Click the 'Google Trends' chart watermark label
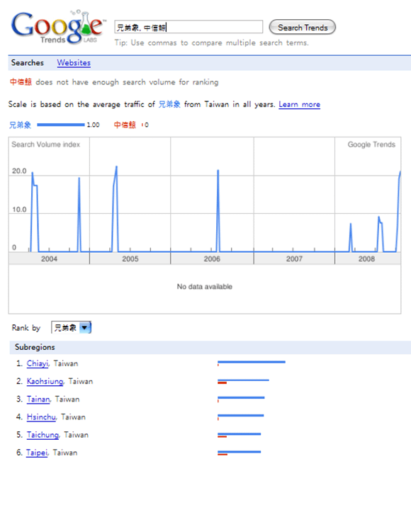 pyautogui.click(x=371, y=144)
